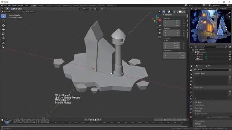
Task: Open the transform orientation Global dropdown
Action: tap(84, 9)
